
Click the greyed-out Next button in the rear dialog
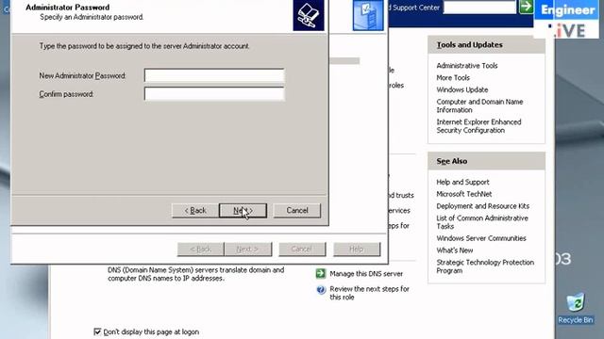point(248,249)
